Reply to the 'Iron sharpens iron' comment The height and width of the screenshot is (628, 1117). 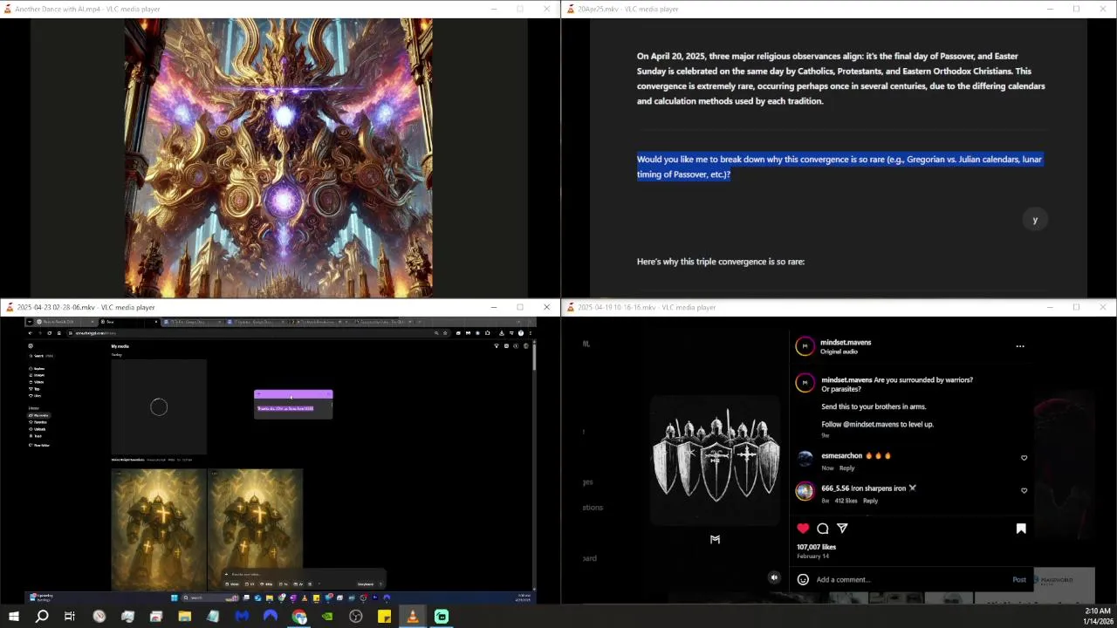[x=871, y=501]
